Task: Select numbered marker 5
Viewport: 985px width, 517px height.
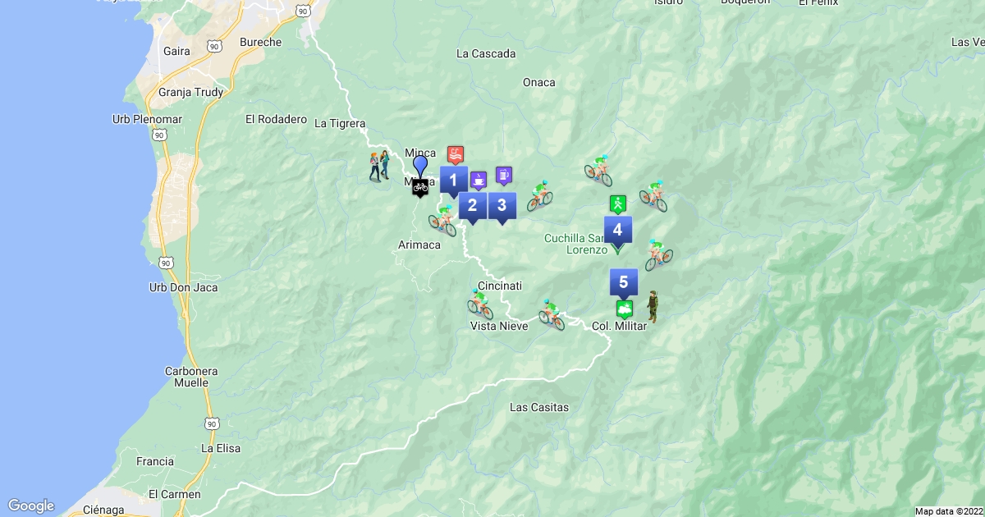Action: tap(624, 282)
